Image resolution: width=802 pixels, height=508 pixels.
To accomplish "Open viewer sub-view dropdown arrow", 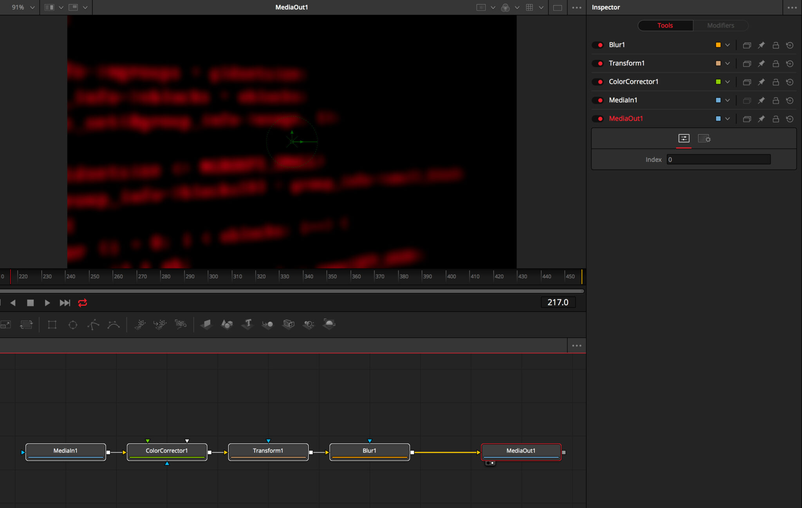I will click(x=85, y=7).
